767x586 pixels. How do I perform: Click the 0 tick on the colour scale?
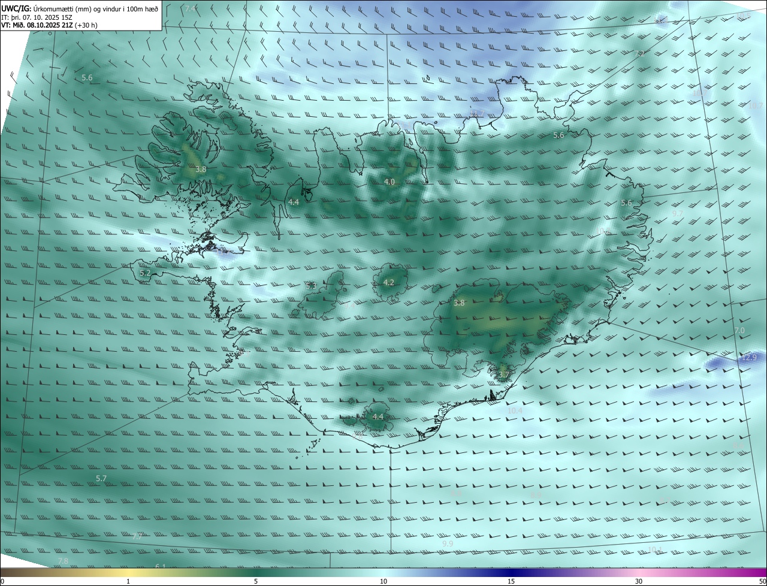[x=2, y=581]
